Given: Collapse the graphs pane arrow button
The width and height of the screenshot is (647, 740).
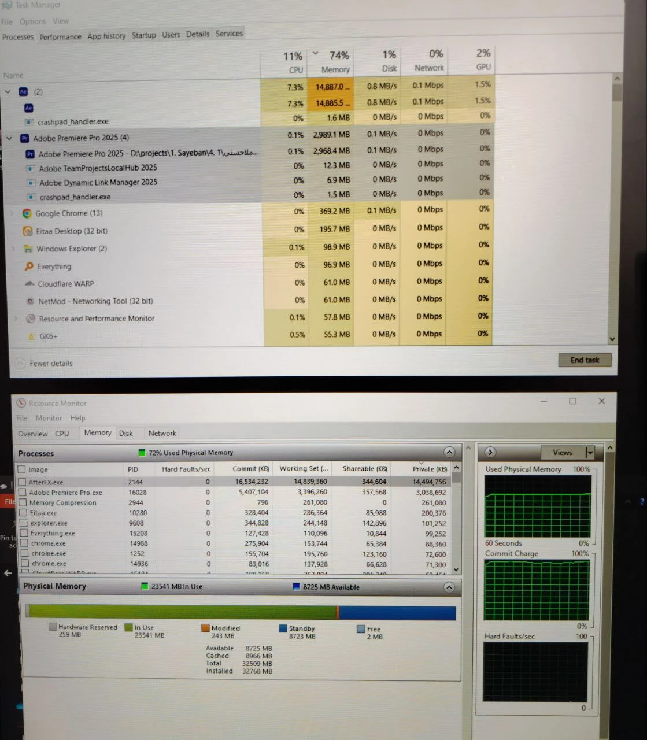Looking at the screenshot, I should click(x=490, y=452).
